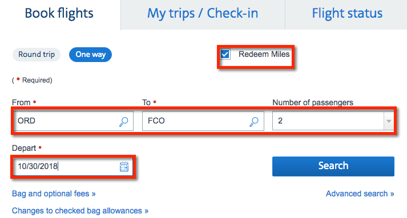Image resolution: width=407 pixels, height=218 pixels.
Task: Click the blue Search button
Action: point(333,166)
